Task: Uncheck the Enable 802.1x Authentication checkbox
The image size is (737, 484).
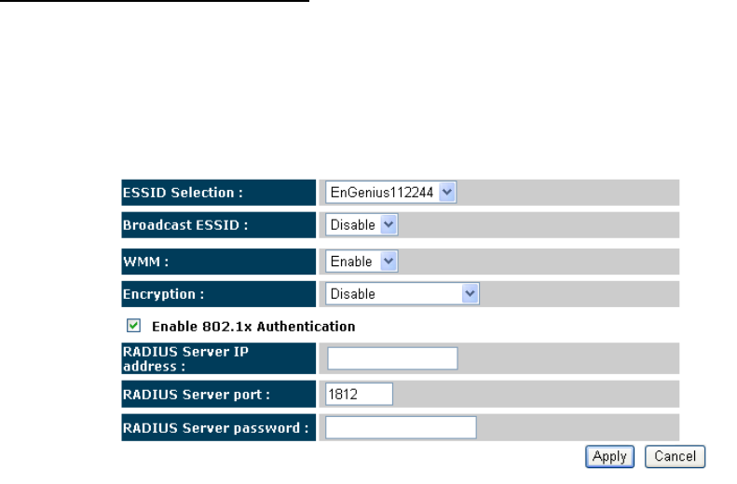Action: pyautogui.click(x=133, y=326)
